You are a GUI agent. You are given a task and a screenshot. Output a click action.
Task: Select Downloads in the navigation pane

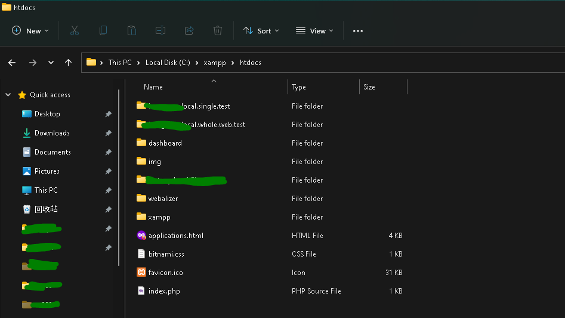point(52,133)
